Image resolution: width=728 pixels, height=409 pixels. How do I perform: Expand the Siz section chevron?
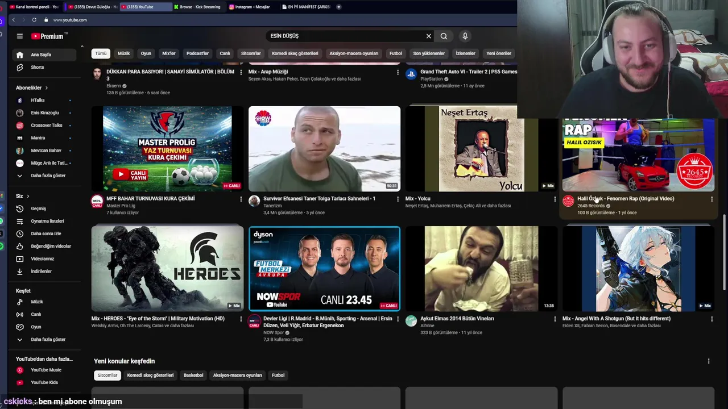28,196
